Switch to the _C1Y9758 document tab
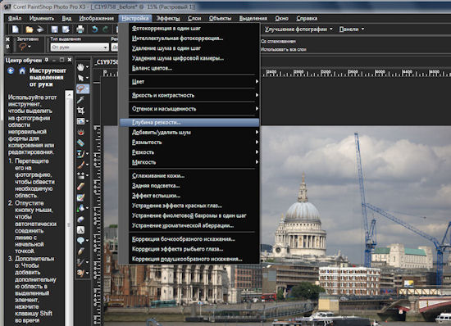The image size is (451, 326). pos(107,62)
